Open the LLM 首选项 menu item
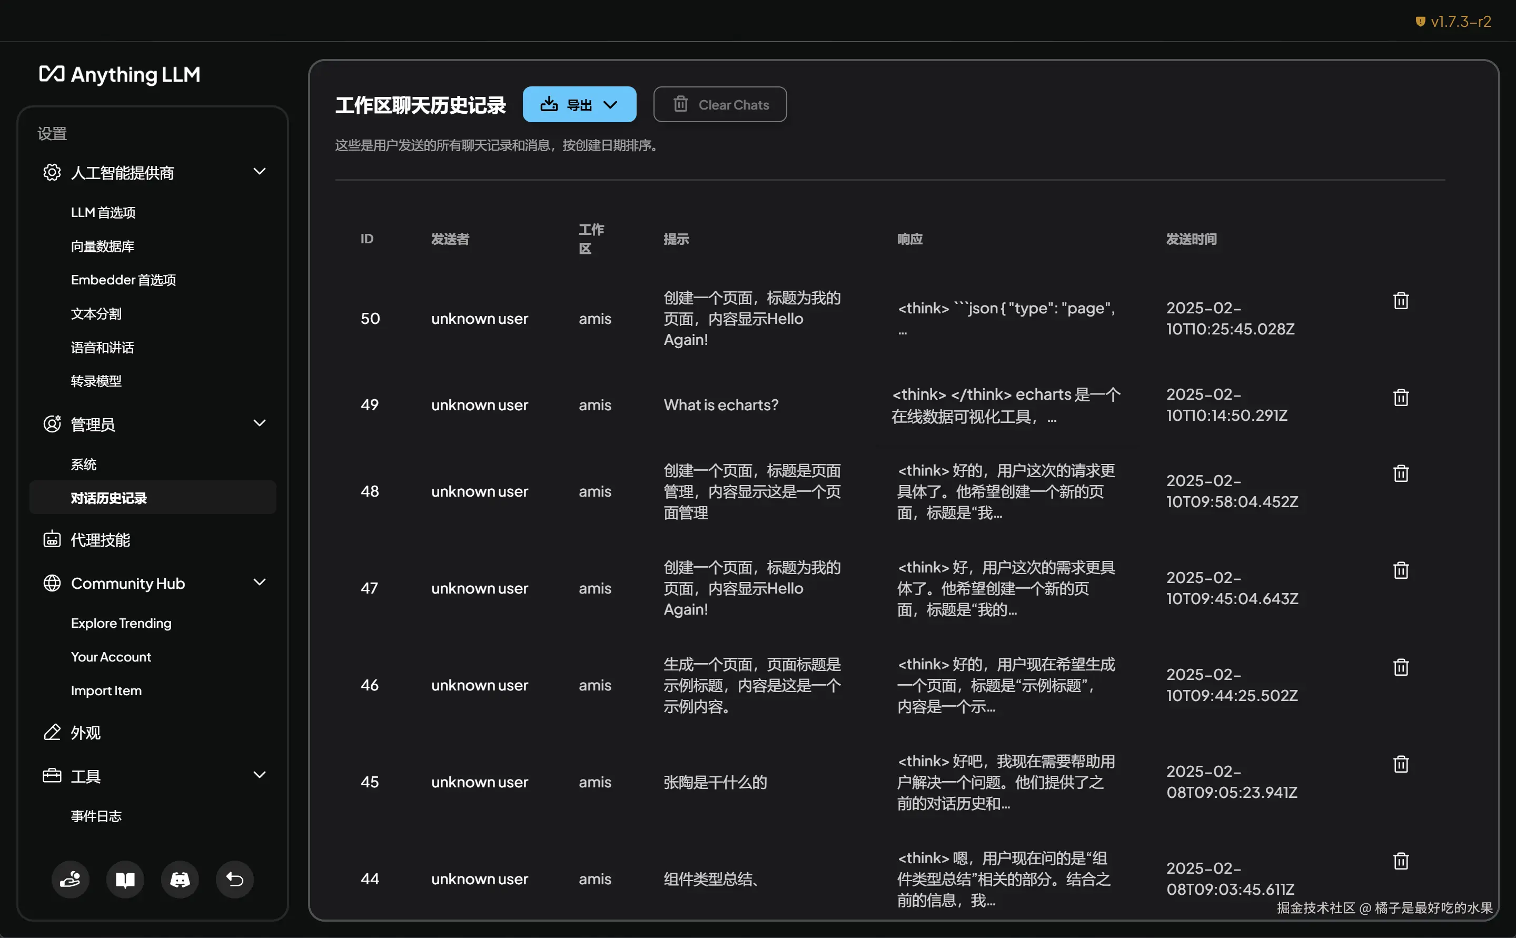The width and height of the screenshot is (1516, 938). pos(103,213)
